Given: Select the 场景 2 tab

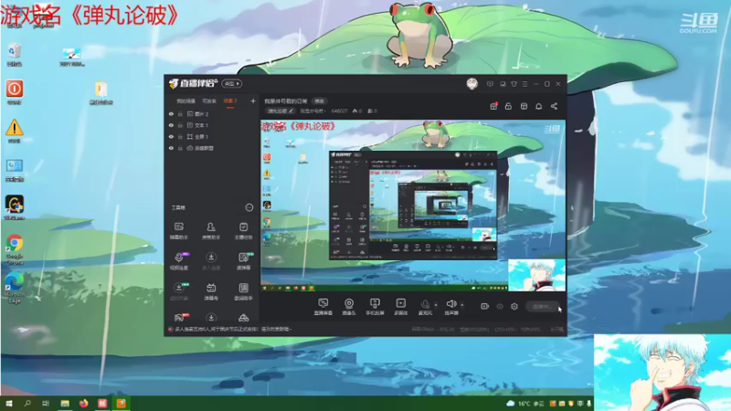Looking at the screenshot, I should click(230, 101).
